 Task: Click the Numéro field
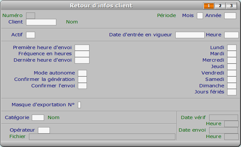tap(31, 16)
